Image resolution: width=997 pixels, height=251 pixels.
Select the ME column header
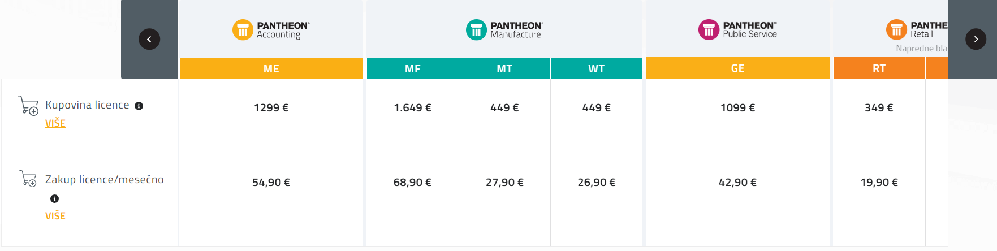point(271,68)
